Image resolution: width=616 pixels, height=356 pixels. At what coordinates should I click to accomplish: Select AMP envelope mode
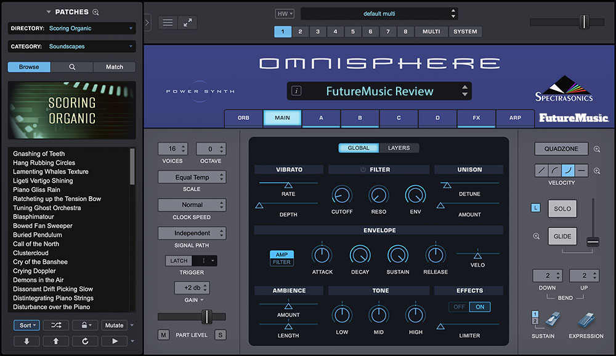tap(282, 255)
